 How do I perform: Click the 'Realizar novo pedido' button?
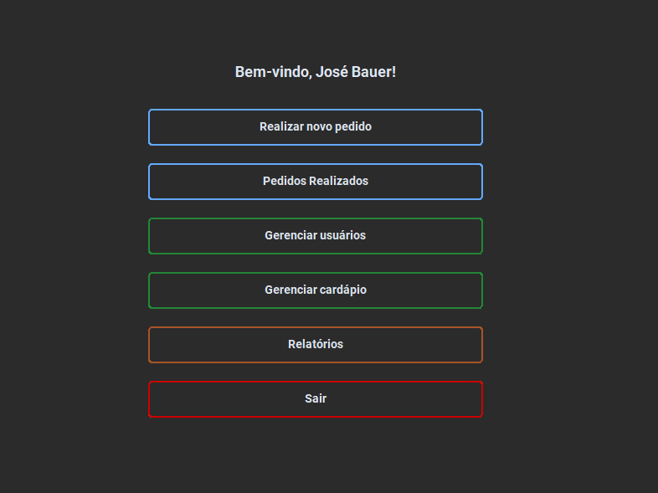316,127
